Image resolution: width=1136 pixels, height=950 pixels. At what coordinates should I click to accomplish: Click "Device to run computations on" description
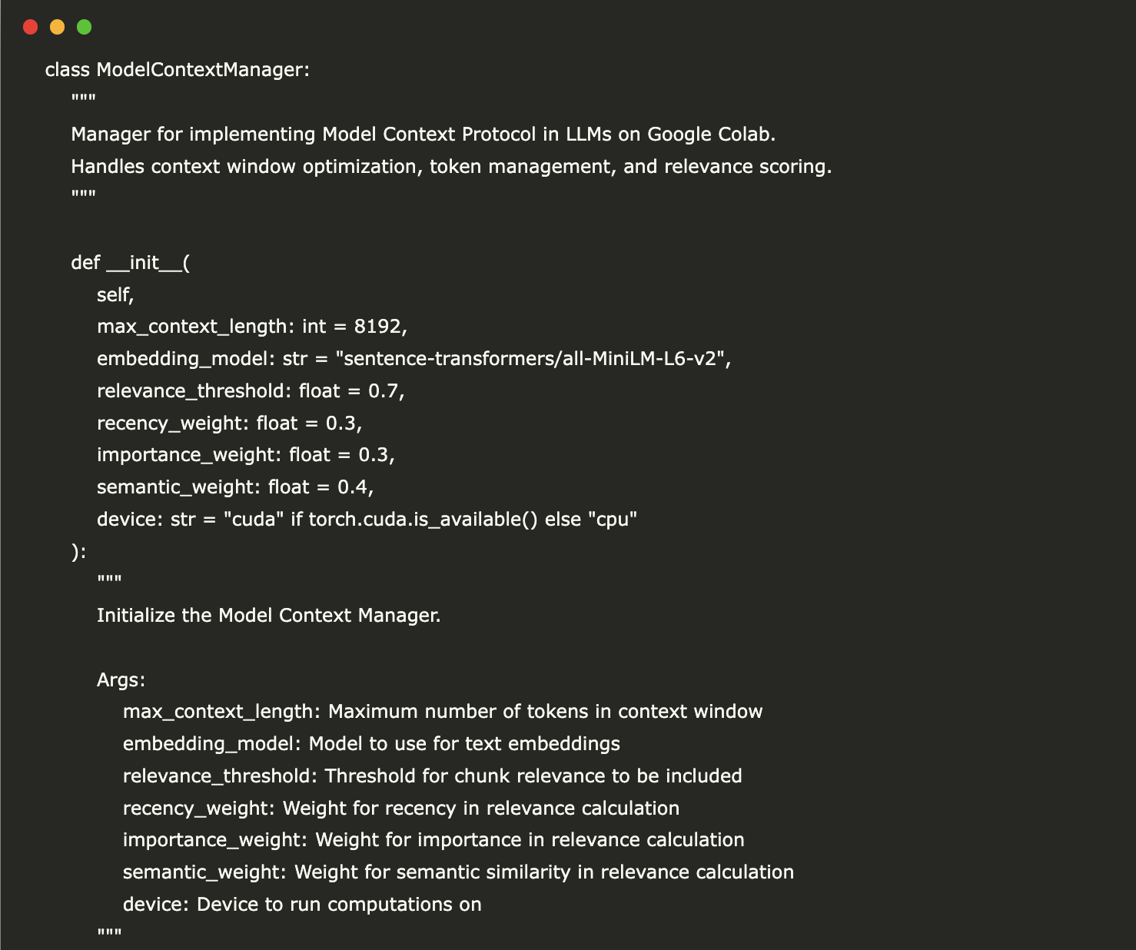point(339,905)
